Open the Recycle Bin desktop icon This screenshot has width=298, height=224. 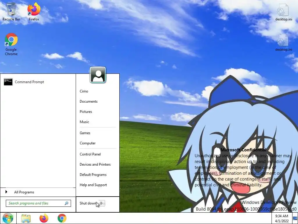pyautogui.click(x=11, y=11)
